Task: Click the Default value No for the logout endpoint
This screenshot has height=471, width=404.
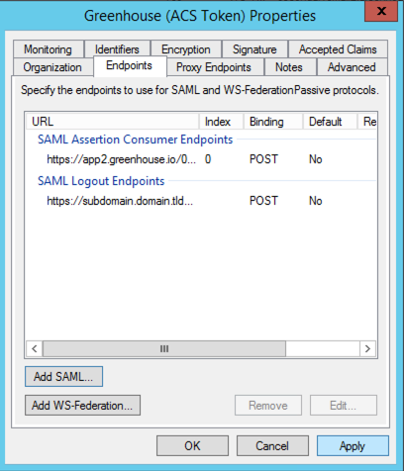Action: click(x=316, y=201)
